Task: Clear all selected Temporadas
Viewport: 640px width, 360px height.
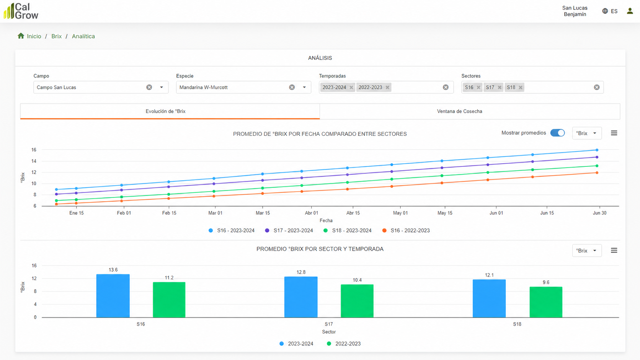Action: click(x=446, y=87)
